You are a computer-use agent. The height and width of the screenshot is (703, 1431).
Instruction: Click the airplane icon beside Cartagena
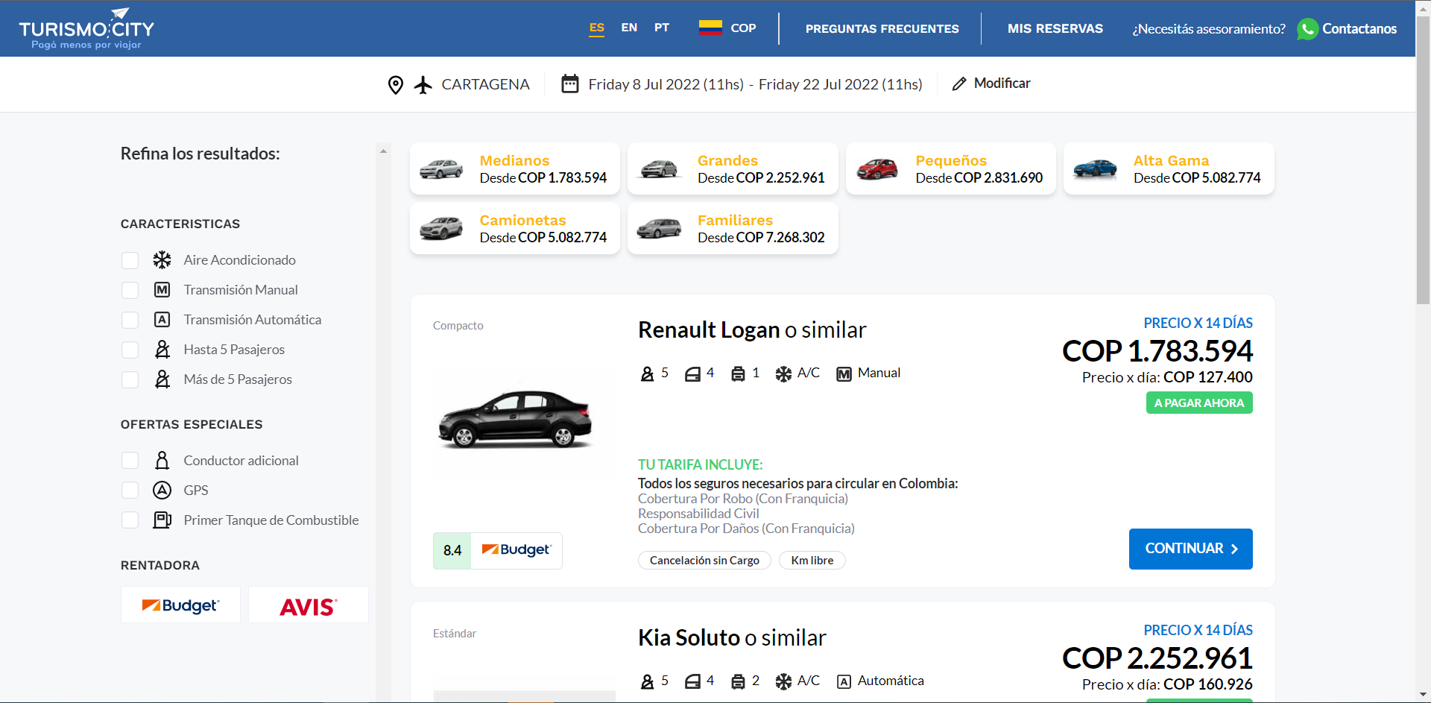(x=423, y=85)
